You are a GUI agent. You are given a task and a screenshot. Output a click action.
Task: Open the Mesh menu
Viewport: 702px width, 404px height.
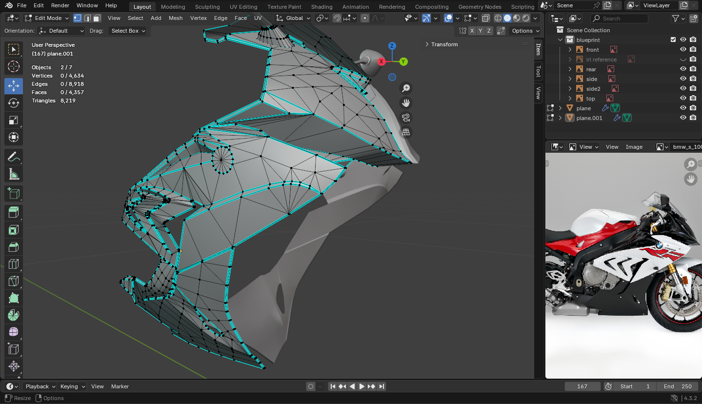[x=175, y=18]
